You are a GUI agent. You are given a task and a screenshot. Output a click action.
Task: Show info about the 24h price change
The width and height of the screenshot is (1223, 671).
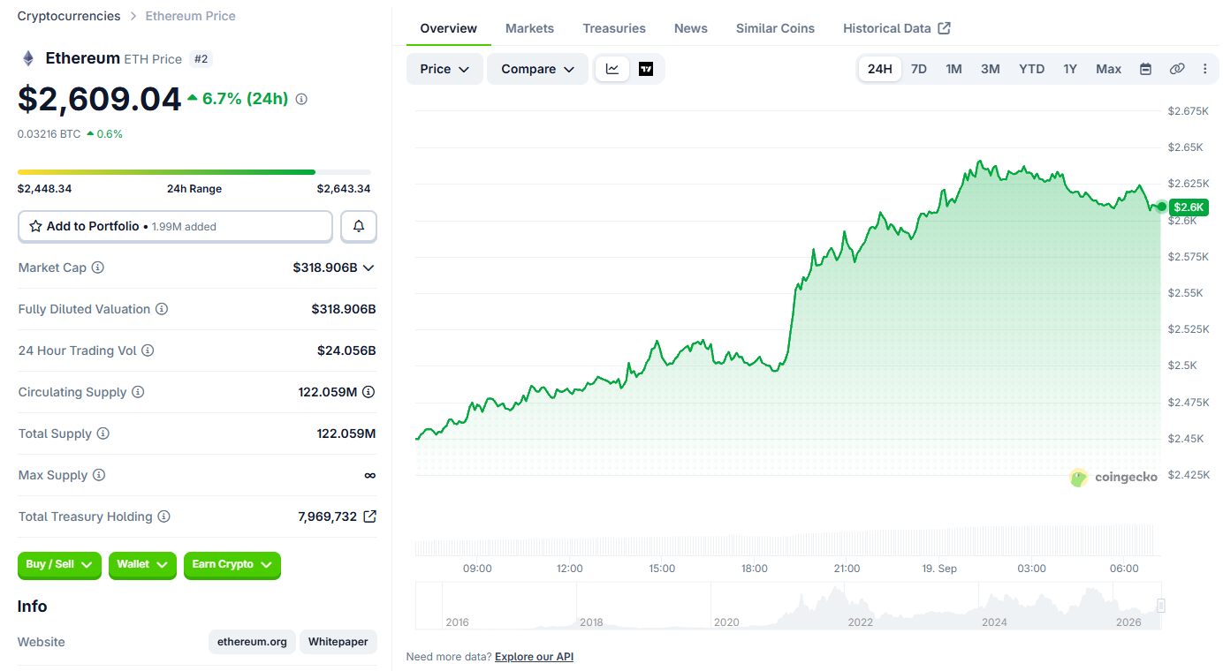click(x=301, y=99)
